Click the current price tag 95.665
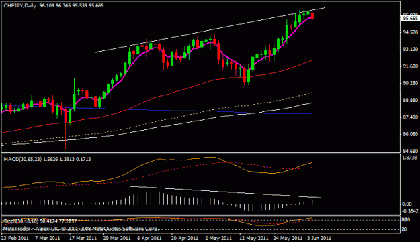 coord(410,18)
